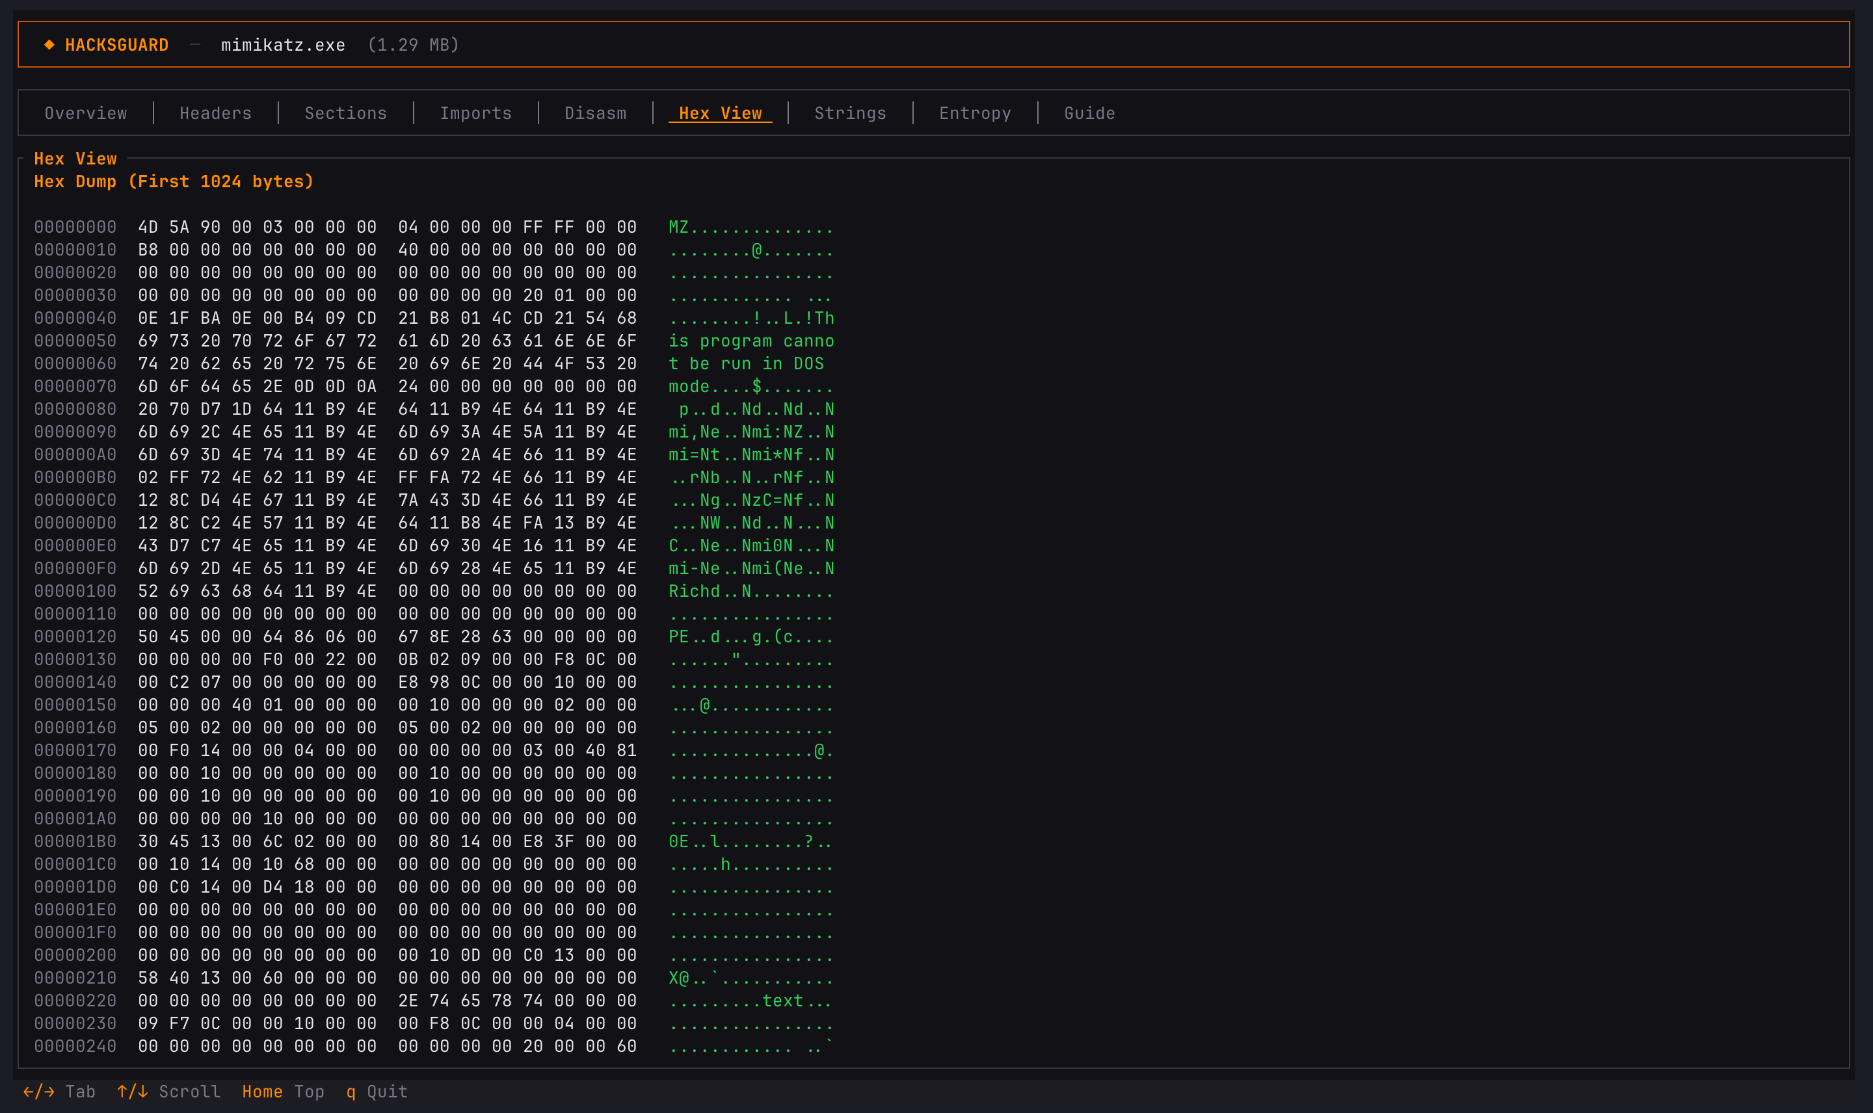The image size is (1873, 1113).
Task: Click the HACKSGUARD title text
Action: pyautogui.click(x=117, y=45)
